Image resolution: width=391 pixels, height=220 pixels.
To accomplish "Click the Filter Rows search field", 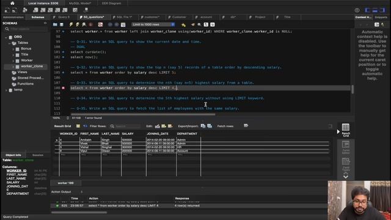I will point(128,127).
